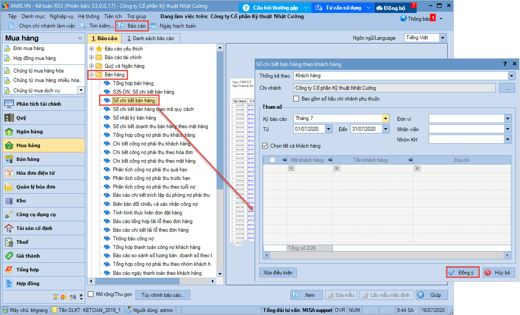
Task: Expand the Quỹ và Ngân hàng folder
Action: tap(91, 66)
